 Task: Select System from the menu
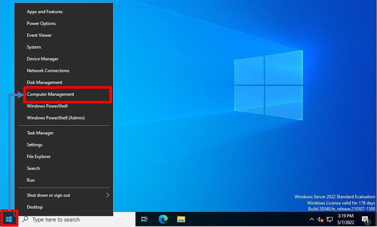(x=64, y=47)
